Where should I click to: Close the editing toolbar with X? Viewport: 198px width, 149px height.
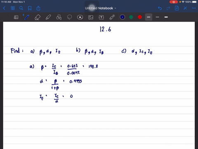185,8
